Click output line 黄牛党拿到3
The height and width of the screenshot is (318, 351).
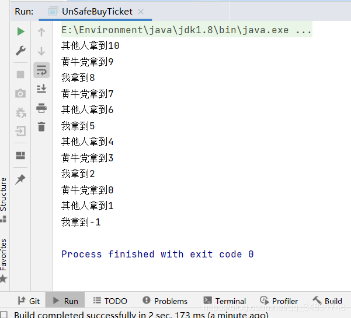pos(87,158)
